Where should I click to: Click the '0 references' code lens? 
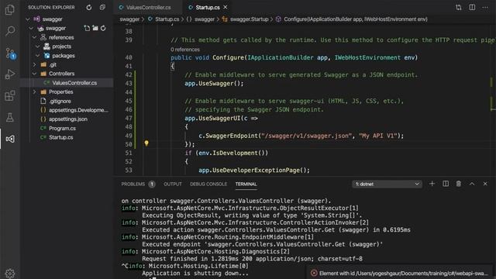(x=185, y=50)
